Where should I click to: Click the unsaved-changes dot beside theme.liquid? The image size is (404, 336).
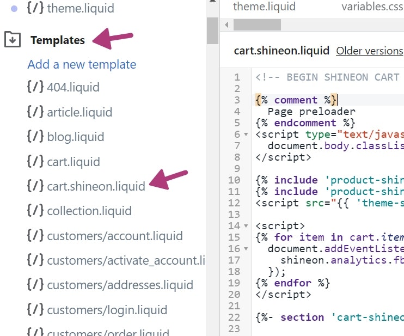tap(14, 9)
